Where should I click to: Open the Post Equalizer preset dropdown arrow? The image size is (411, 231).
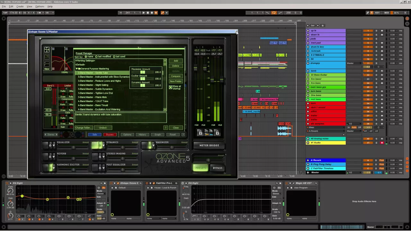103,168
